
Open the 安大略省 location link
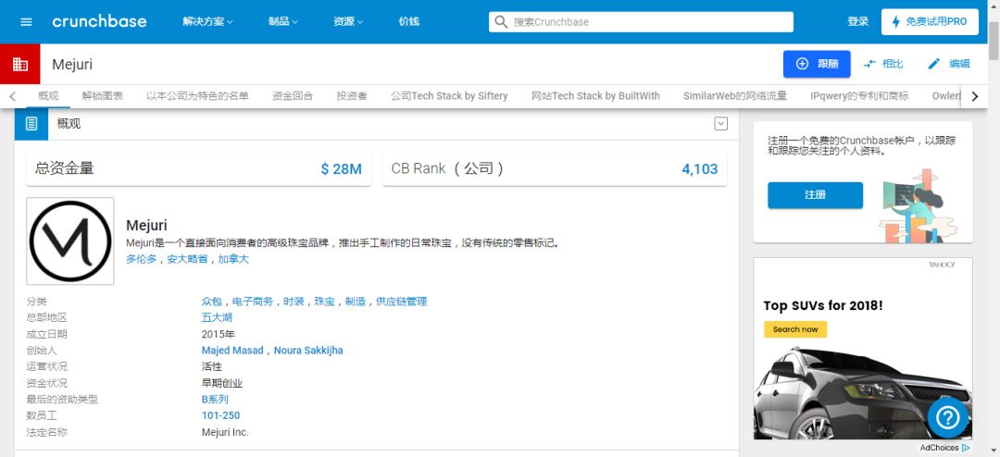[187, 259]
